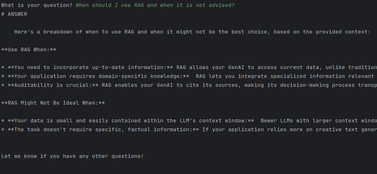Click the "What is your question?" prompt text

click(x=36, y=5)
